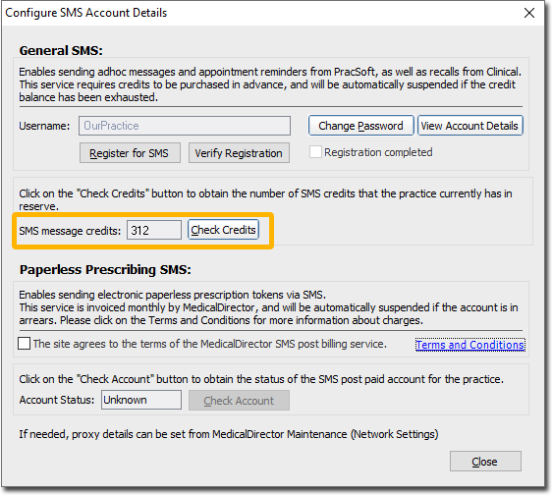
Task: Select the SMS message credits field showing 312
Action: tap(154, 230)
